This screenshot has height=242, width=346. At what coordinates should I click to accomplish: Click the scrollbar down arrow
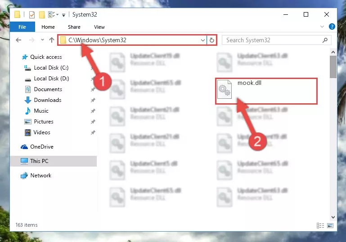point(333,217)
